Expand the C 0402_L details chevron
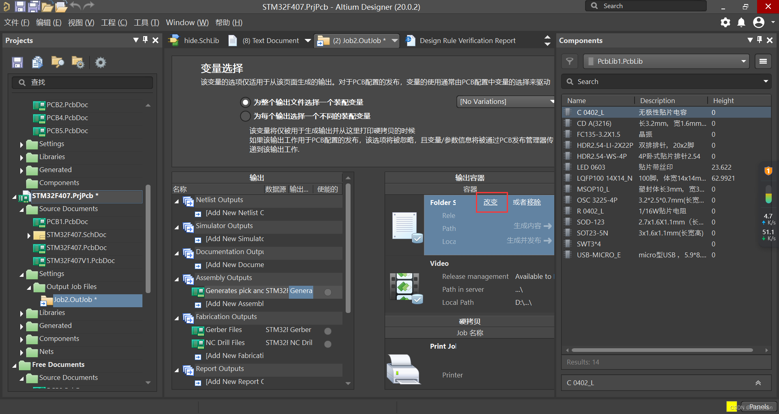 (x=758, y=383)
